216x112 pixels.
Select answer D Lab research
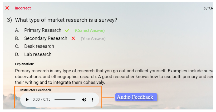tap(38, 54)
